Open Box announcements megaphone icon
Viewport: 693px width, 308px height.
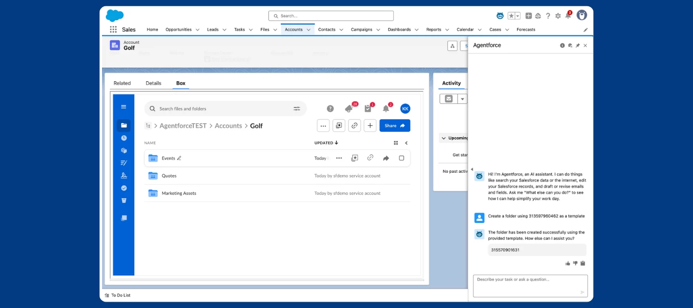tap(349, 108)
